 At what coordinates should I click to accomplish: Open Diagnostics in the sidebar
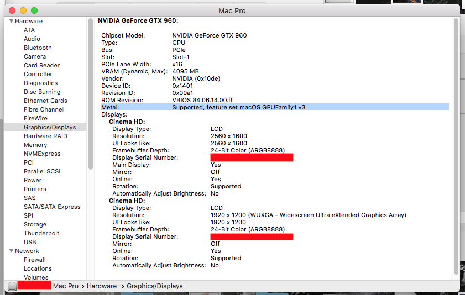[40, 83]
